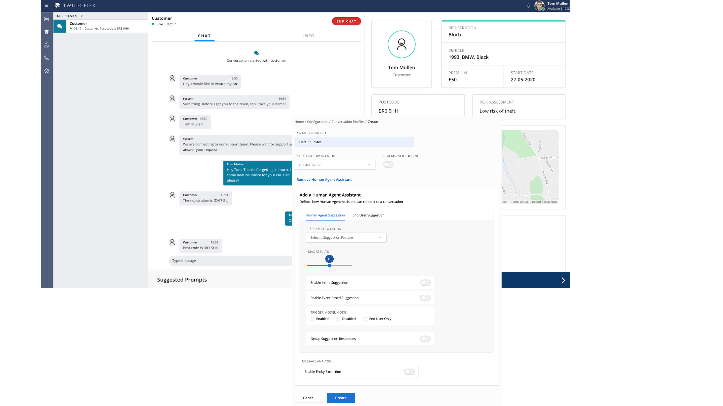Click the chat bubble task icon
The height and width of the screenshot is (406, 723).
pos(59,26)
